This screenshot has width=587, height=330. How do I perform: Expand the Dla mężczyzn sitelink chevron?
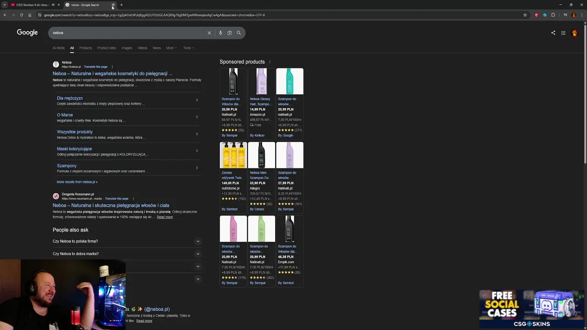click(197, 100)
